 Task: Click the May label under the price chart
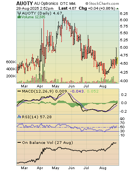pos(55,86)
